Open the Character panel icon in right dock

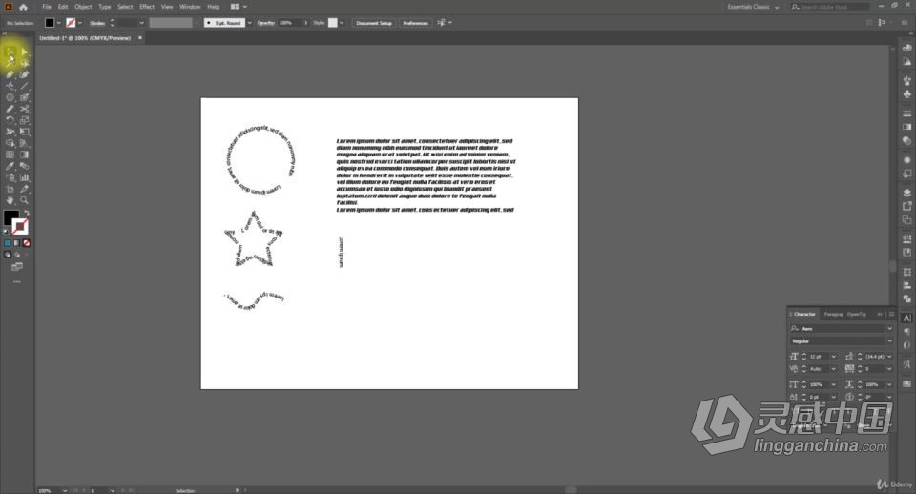coord(906,319)
